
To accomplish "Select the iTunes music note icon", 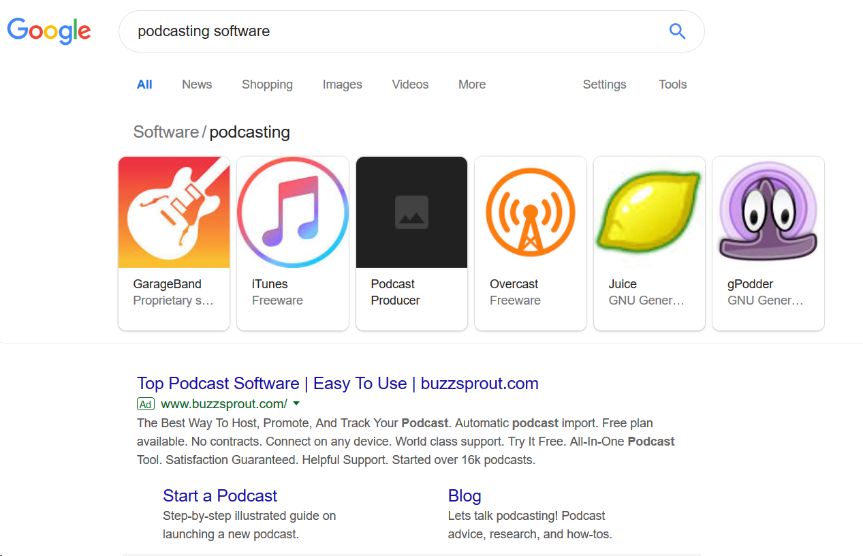I will (x=293, y=212).
